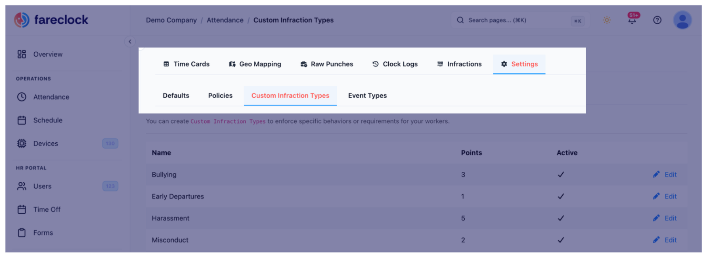Toggle the light/dark theme sun icon
This screenshot has height=258, width=708.
(607, 20)
